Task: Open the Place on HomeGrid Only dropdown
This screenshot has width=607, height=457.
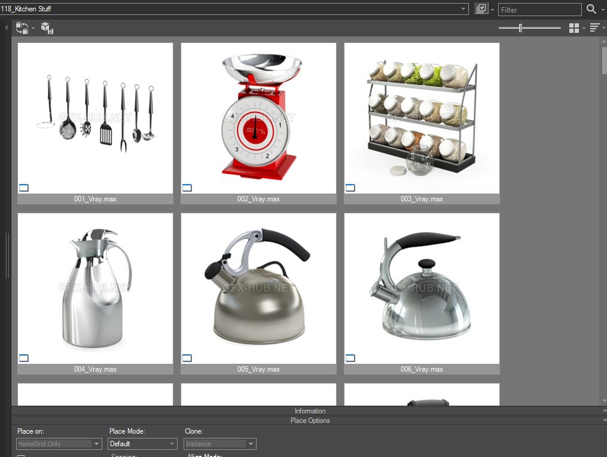Action: pyautogui.click(x=59, y=444)
